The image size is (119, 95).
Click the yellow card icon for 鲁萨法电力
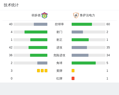73,71
